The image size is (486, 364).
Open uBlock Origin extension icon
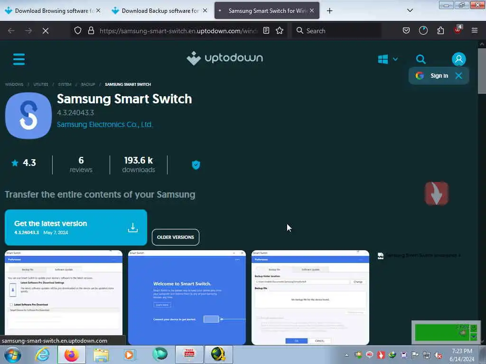click(458, 30)
